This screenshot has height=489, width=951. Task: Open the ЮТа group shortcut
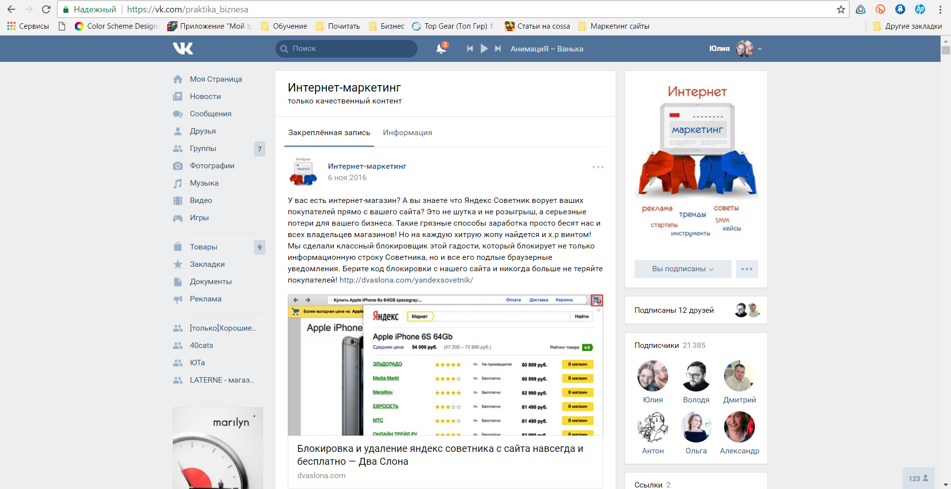[197, 363]
